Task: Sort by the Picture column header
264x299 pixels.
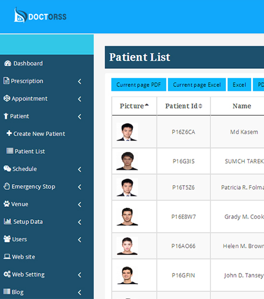Action: pyautogui.click(x=134, y=106)
